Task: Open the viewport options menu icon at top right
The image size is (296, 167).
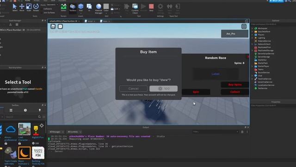Action: click(x=244, y=26)
